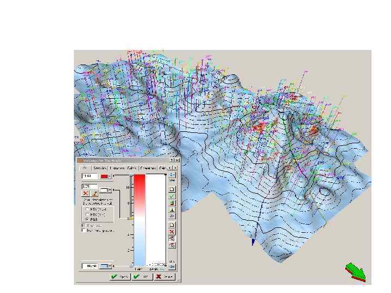Click the lower blank page icon beside the color scale
The image size is (391, 293).
[x=172, y=225]
